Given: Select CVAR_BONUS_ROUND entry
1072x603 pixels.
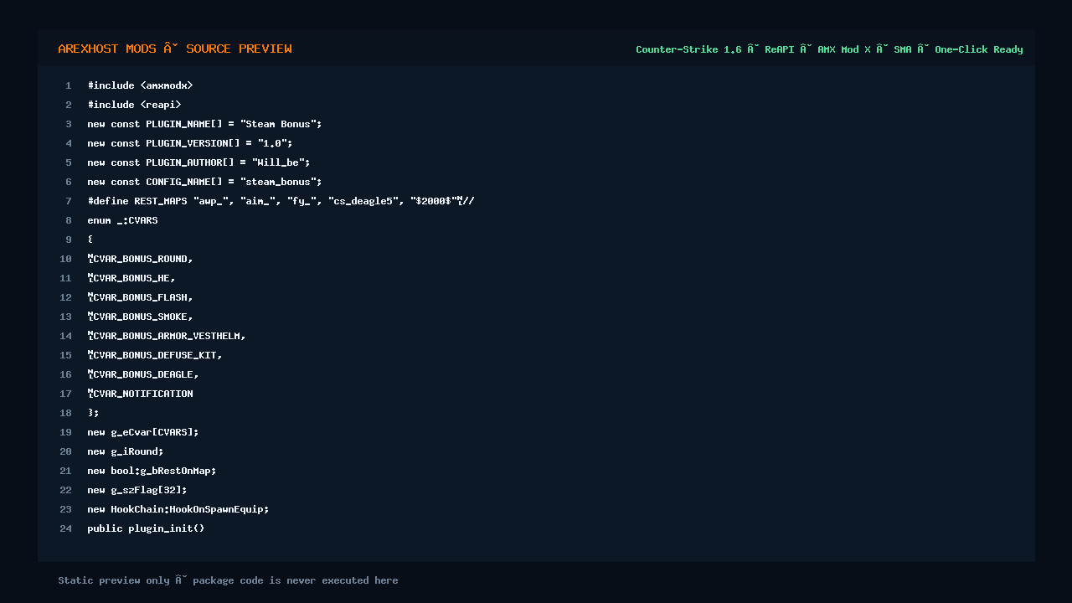Looking at the screenshot, I should tap(140, 259).
